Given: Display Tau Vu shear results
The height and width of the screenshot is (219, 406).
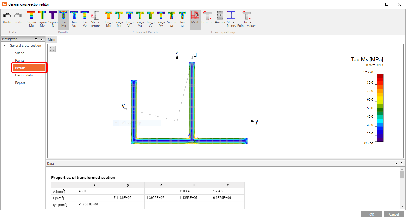Looking at the screenshot, I should pyautogui.click(x=74, y=19).
